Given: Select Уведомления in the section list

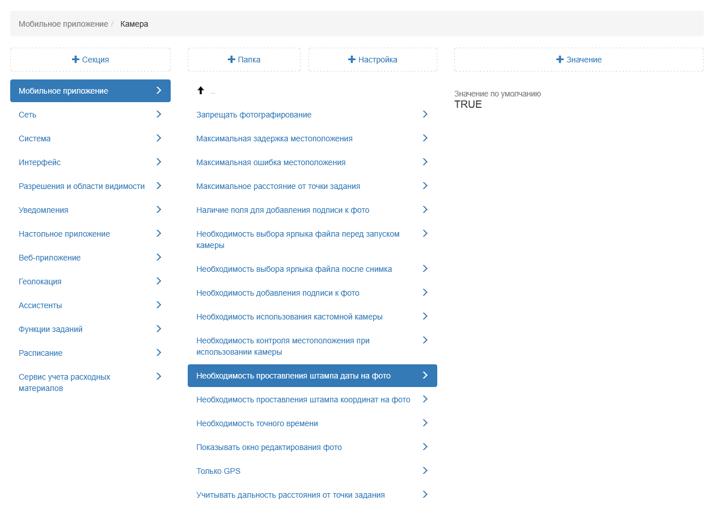Looking at the screenshot, I should pos(43,210).
